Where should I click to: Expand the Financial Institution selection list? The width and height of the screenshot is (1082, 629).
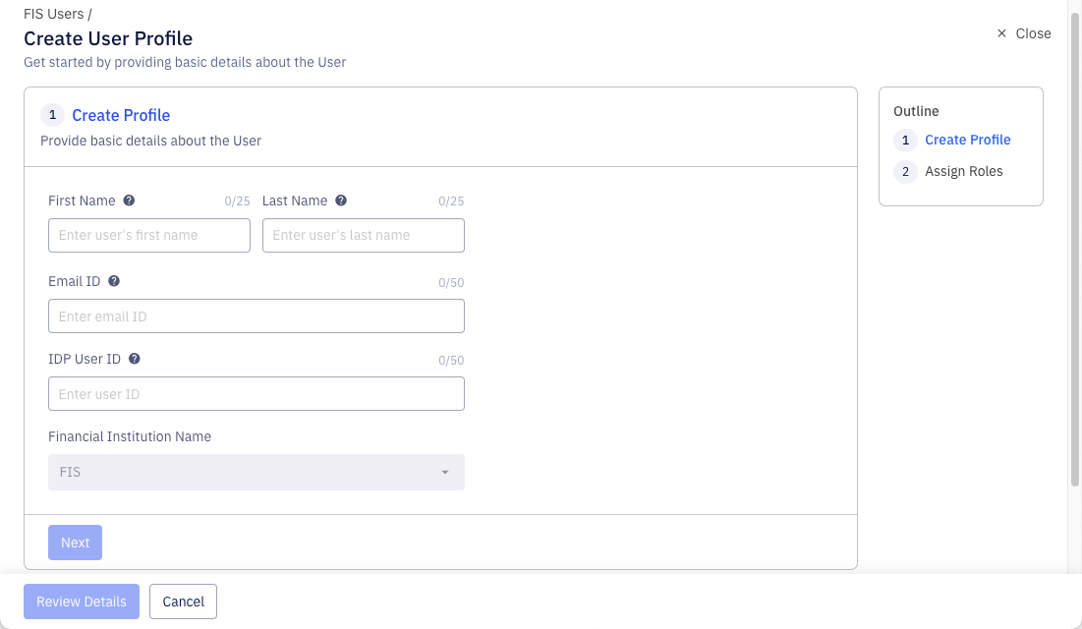pos(256,472)
